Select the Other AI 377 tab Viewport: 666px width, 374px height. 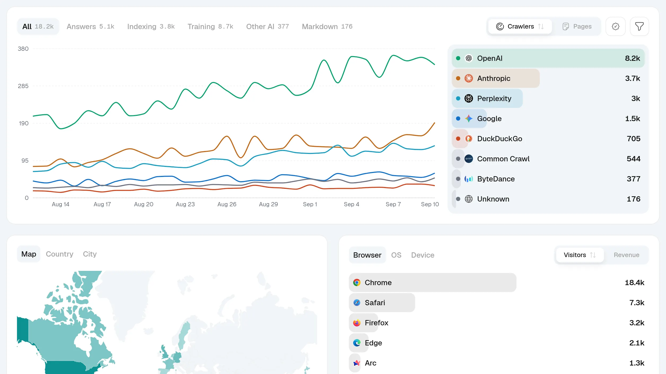(267, 26)
